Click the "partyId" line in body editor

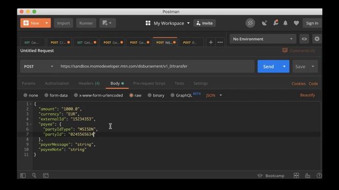pos(69,135)
